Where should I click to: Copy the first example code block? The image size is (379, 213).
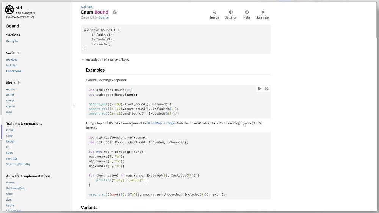(267, 89)
